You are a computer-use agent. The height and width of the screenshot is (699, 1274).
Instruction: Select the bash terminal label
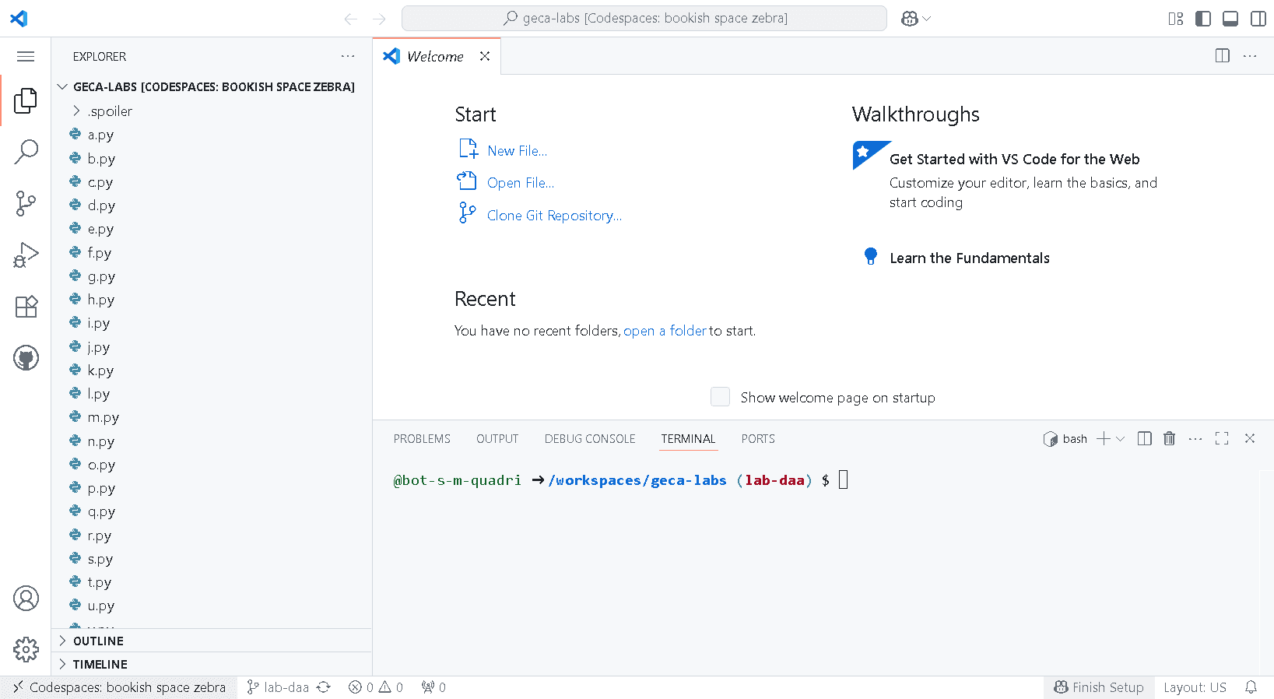click(1065, 439)
